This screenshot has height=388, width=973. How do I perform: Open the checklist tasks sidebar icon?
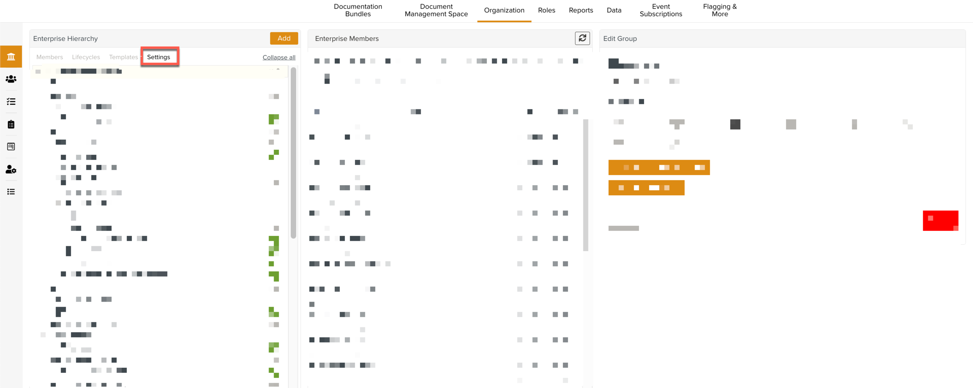coord(11,102)
